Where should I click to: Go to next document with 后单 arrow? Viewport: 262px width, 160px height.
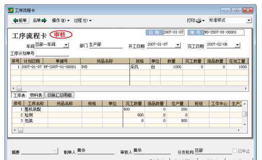coord(39,21)
